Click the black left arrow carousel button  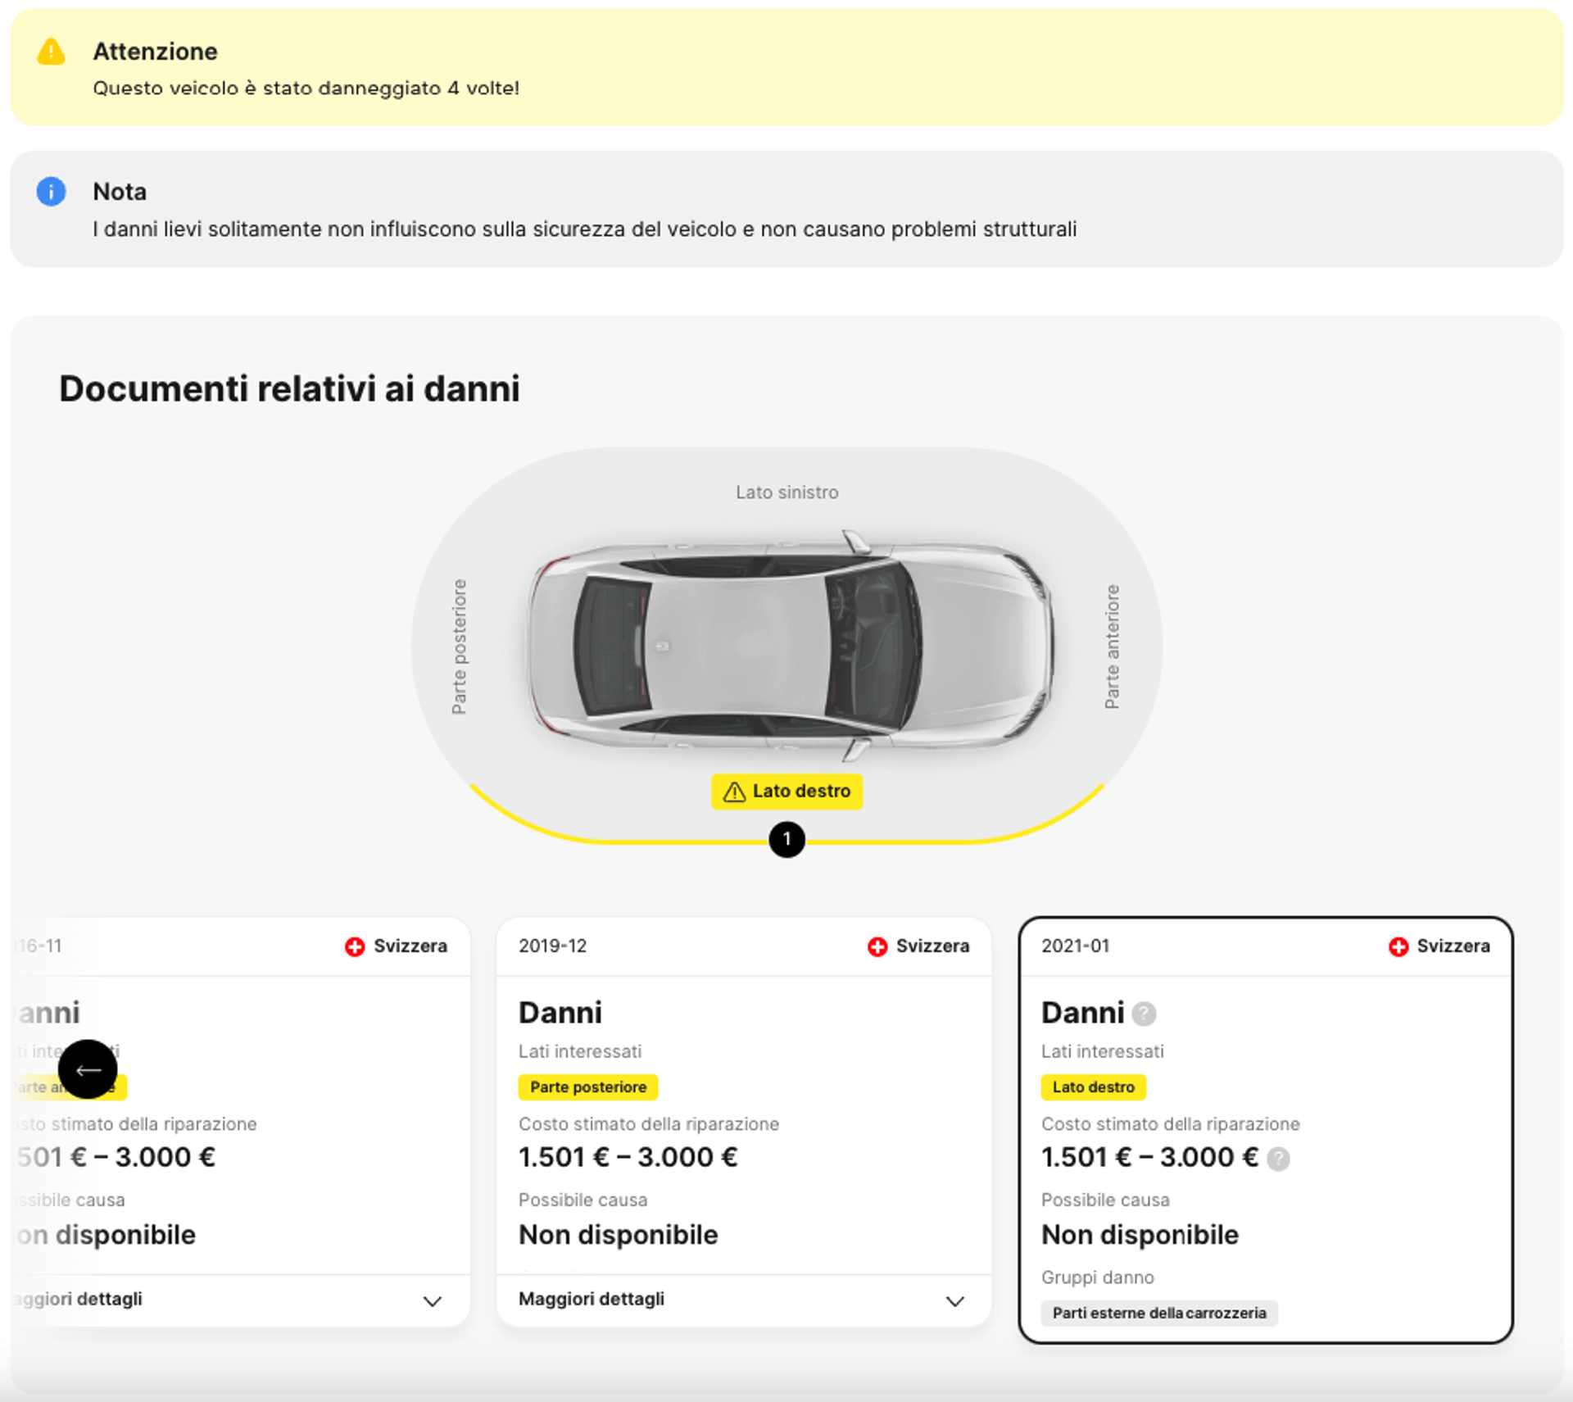[x=88, y=1069]
